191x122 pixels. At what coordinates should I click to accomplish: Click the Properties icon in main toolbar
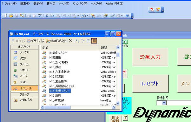pyautogui.click(x=105, y=16)
